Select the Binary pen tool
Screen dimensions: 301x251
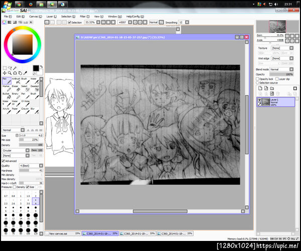16,96
